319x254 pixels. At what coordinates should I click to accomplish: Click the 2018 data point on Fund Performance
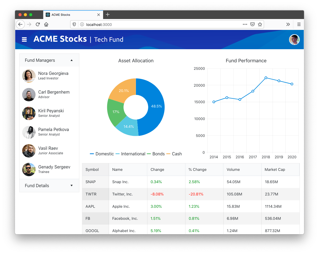[x=266, y=78]
